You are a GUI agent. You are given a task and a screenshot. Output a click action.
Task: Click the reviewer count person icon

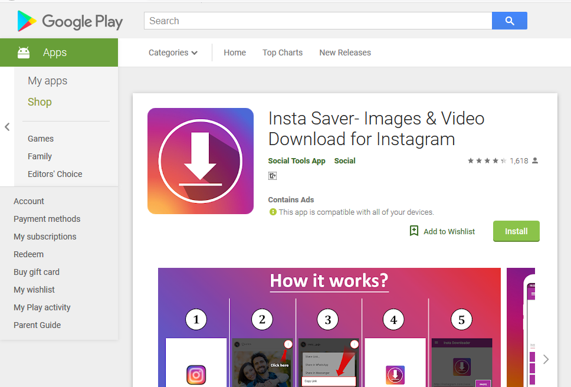pyautogui.click(x=535, y=160)
